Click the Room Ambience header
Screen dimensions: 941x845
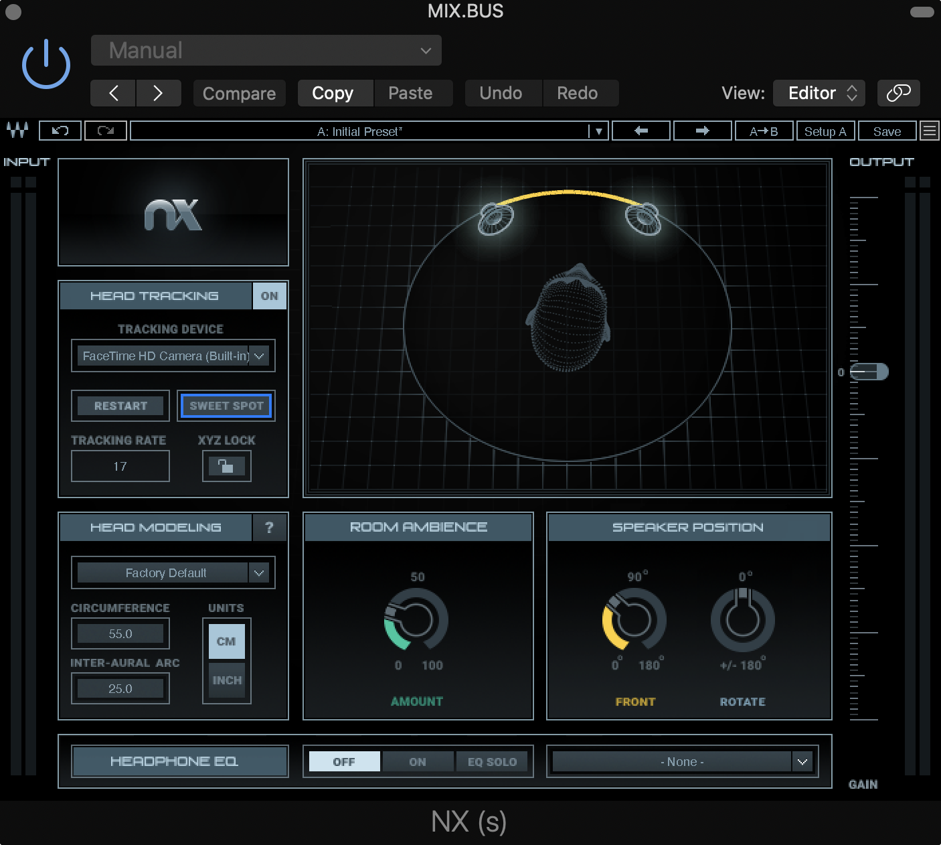pos(418,527)
